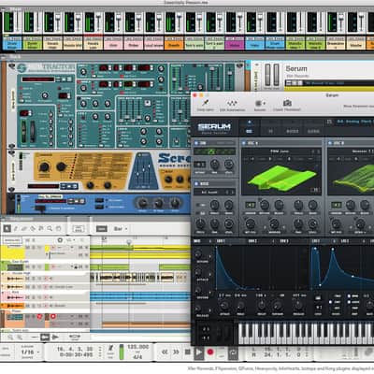Click the Serum logo in plugin header

(214, 127)
